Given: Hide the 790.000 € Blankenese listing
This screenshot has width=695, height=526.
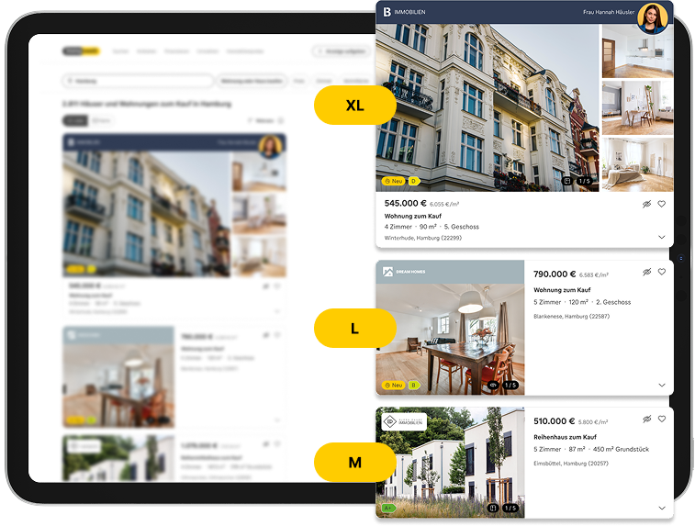Looking at the screenshot, I should coord(646,273).
